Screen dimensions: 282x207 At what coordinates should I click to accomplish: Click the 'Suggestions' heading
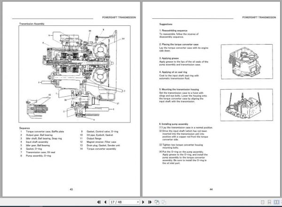click(166, 24)
